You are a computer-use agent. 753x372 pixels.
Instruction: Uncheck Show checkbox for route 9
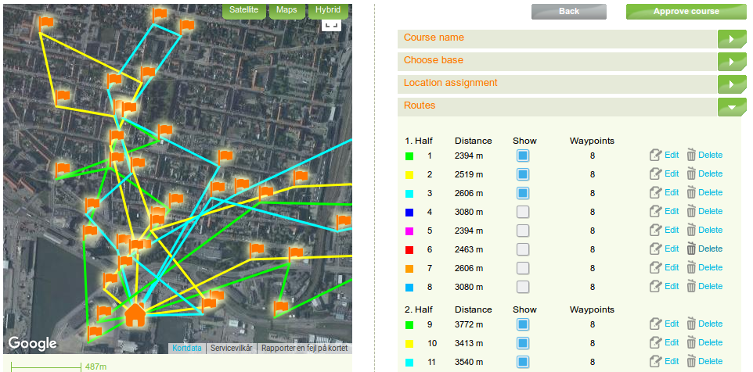tap(523, 324)
